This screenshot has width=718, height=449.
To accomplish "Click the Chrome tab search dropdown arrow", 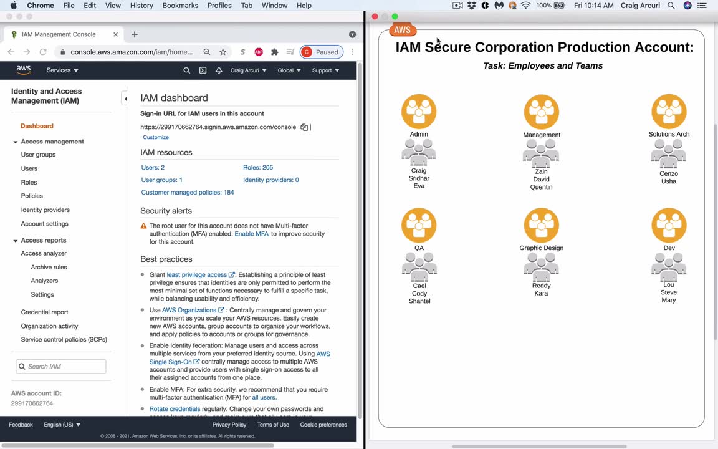I will click(352, 34).
